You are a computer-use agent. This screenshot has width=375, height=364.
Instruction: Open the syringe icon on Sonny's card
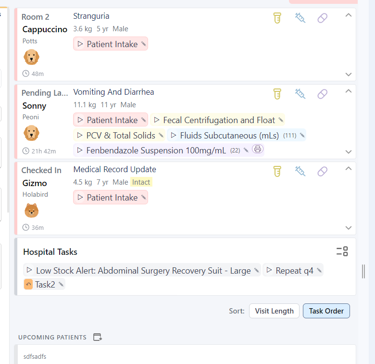[300, 94]
